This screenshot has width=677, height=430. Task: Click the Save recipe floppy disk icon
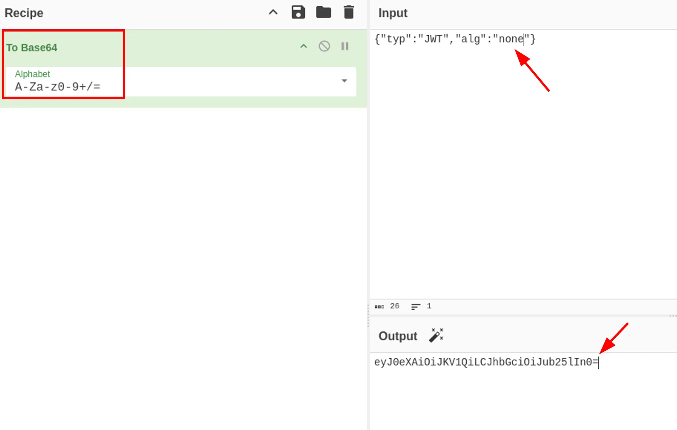pyautogui.click(x=298, y=12)
